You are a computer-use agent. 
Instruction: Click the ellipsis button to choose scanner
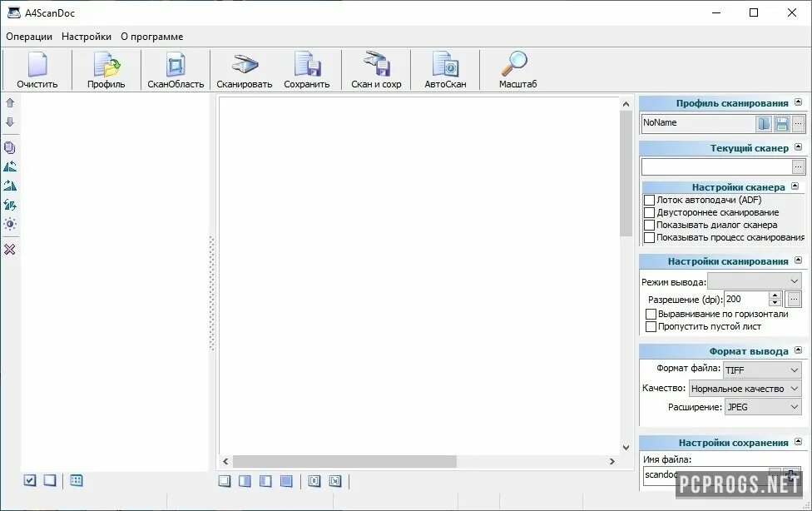(798, 166)
